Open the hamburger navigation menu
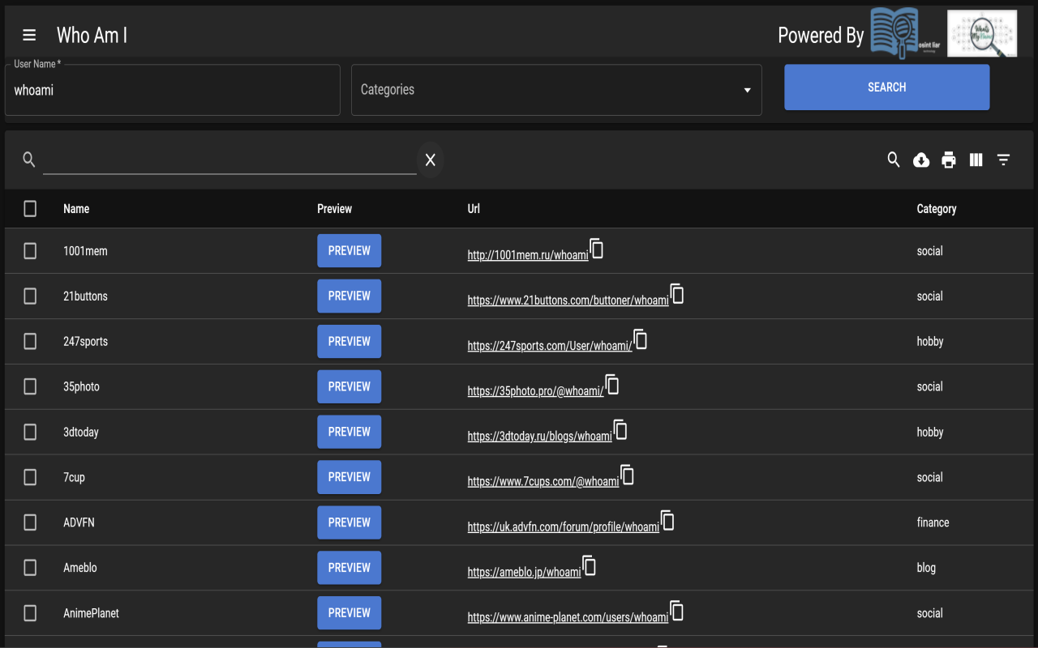The width and height of the screenshot is (1038, 648). [x=29, y=35]
